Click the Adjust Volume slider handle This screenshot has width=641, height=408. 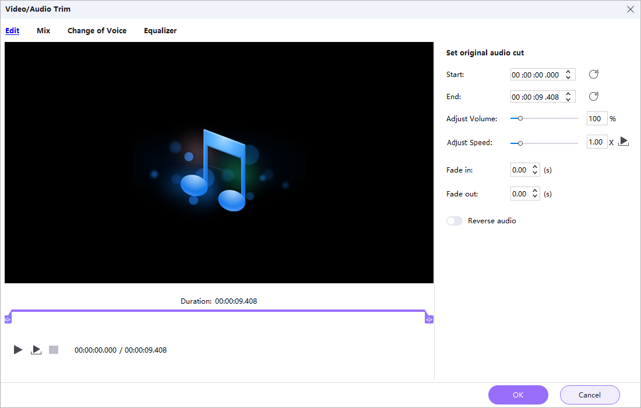pos(520,118)
